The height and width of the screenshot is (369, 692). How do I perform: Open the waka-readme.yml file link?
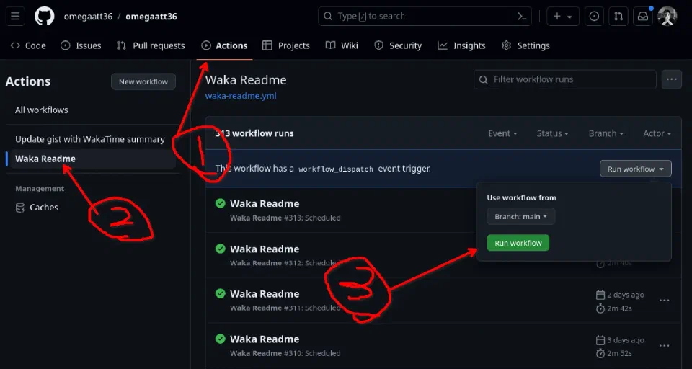(241, 96)
